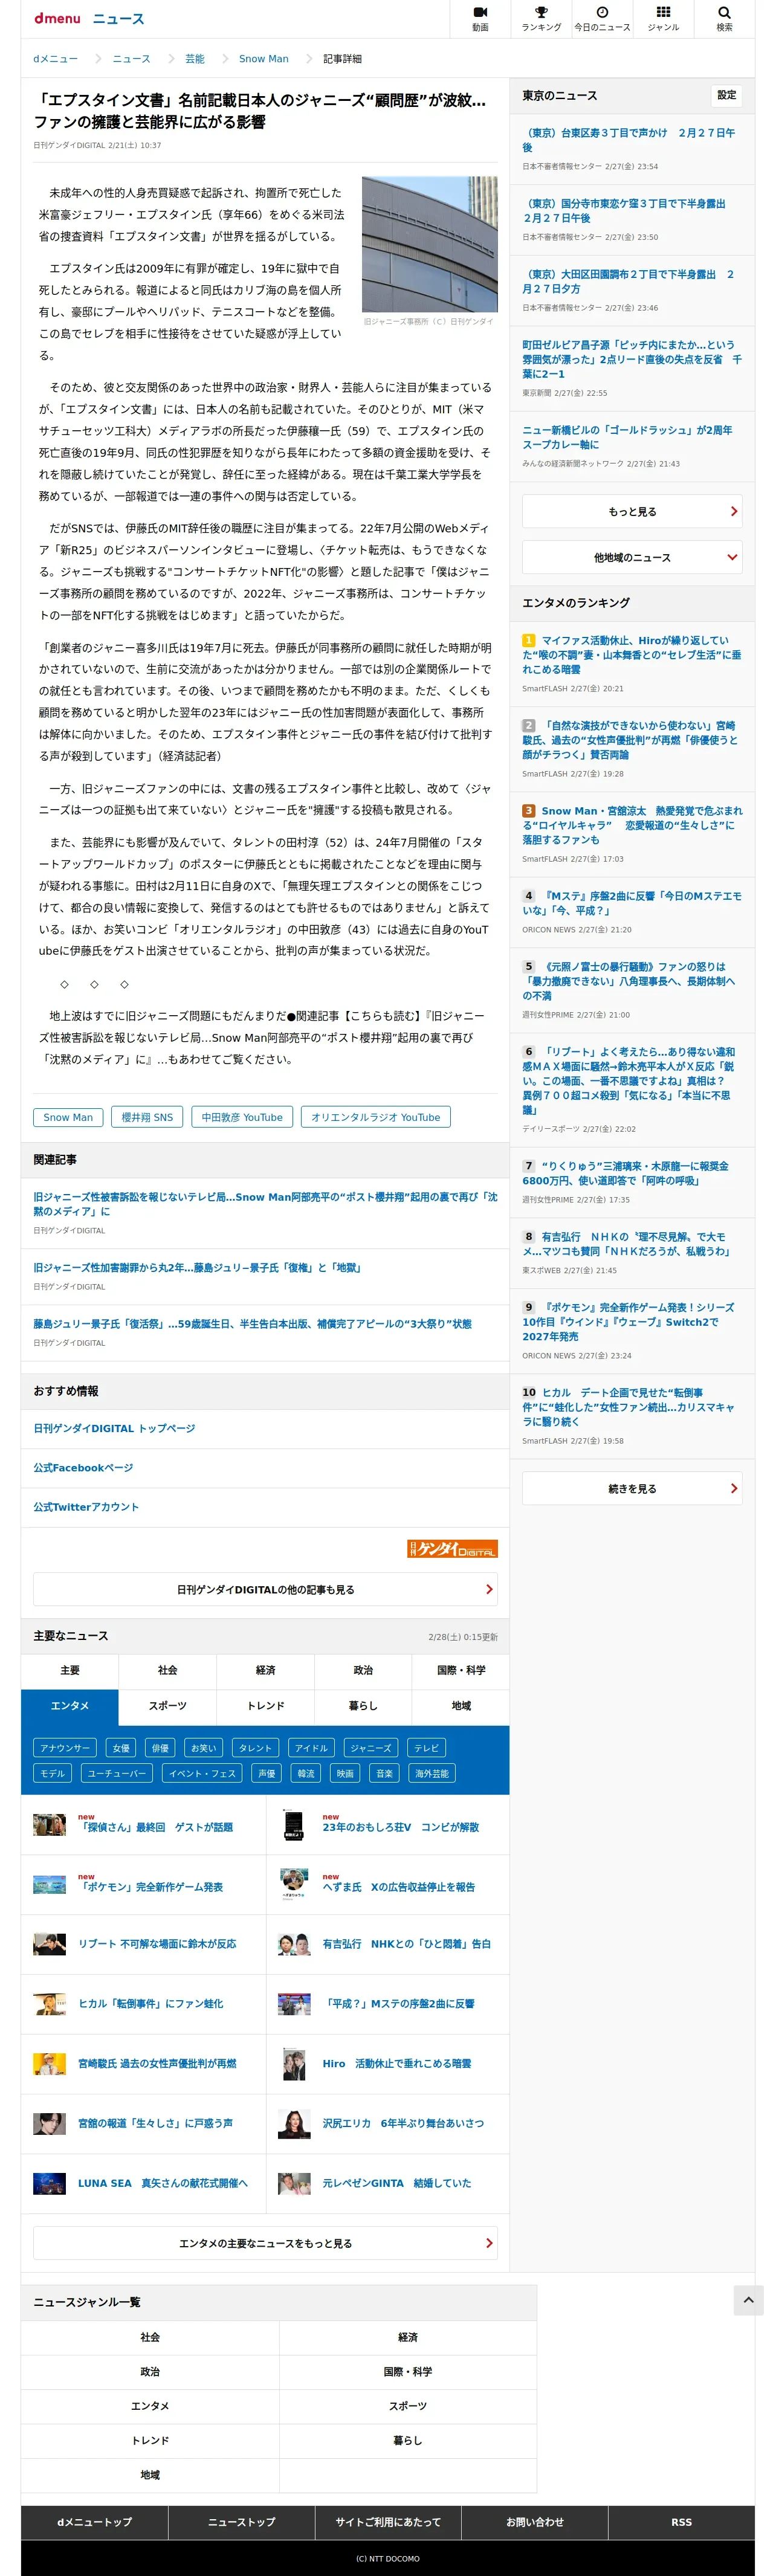The image size is (776, 2576).
Task: Click ニュース header title link
Action: pos(118,19)
